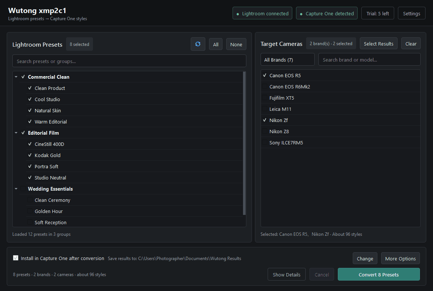The image size is (433, 291).
Task: Click the Capture One detected status badge
Action: point(327,13)
